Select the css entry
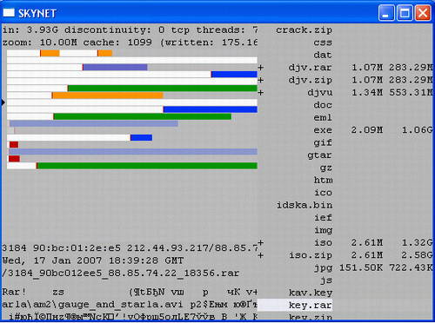This screenshot has height=323, width=435. pos(323,43)
